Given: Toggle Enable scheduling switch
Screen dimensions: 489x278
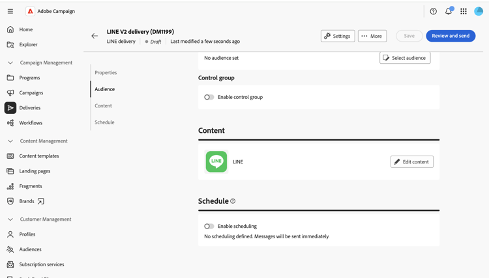Looking at the screenshot, I should (209, 226).
